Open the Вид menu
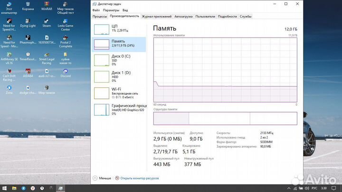The image size is (342, 192). [125, 10]
